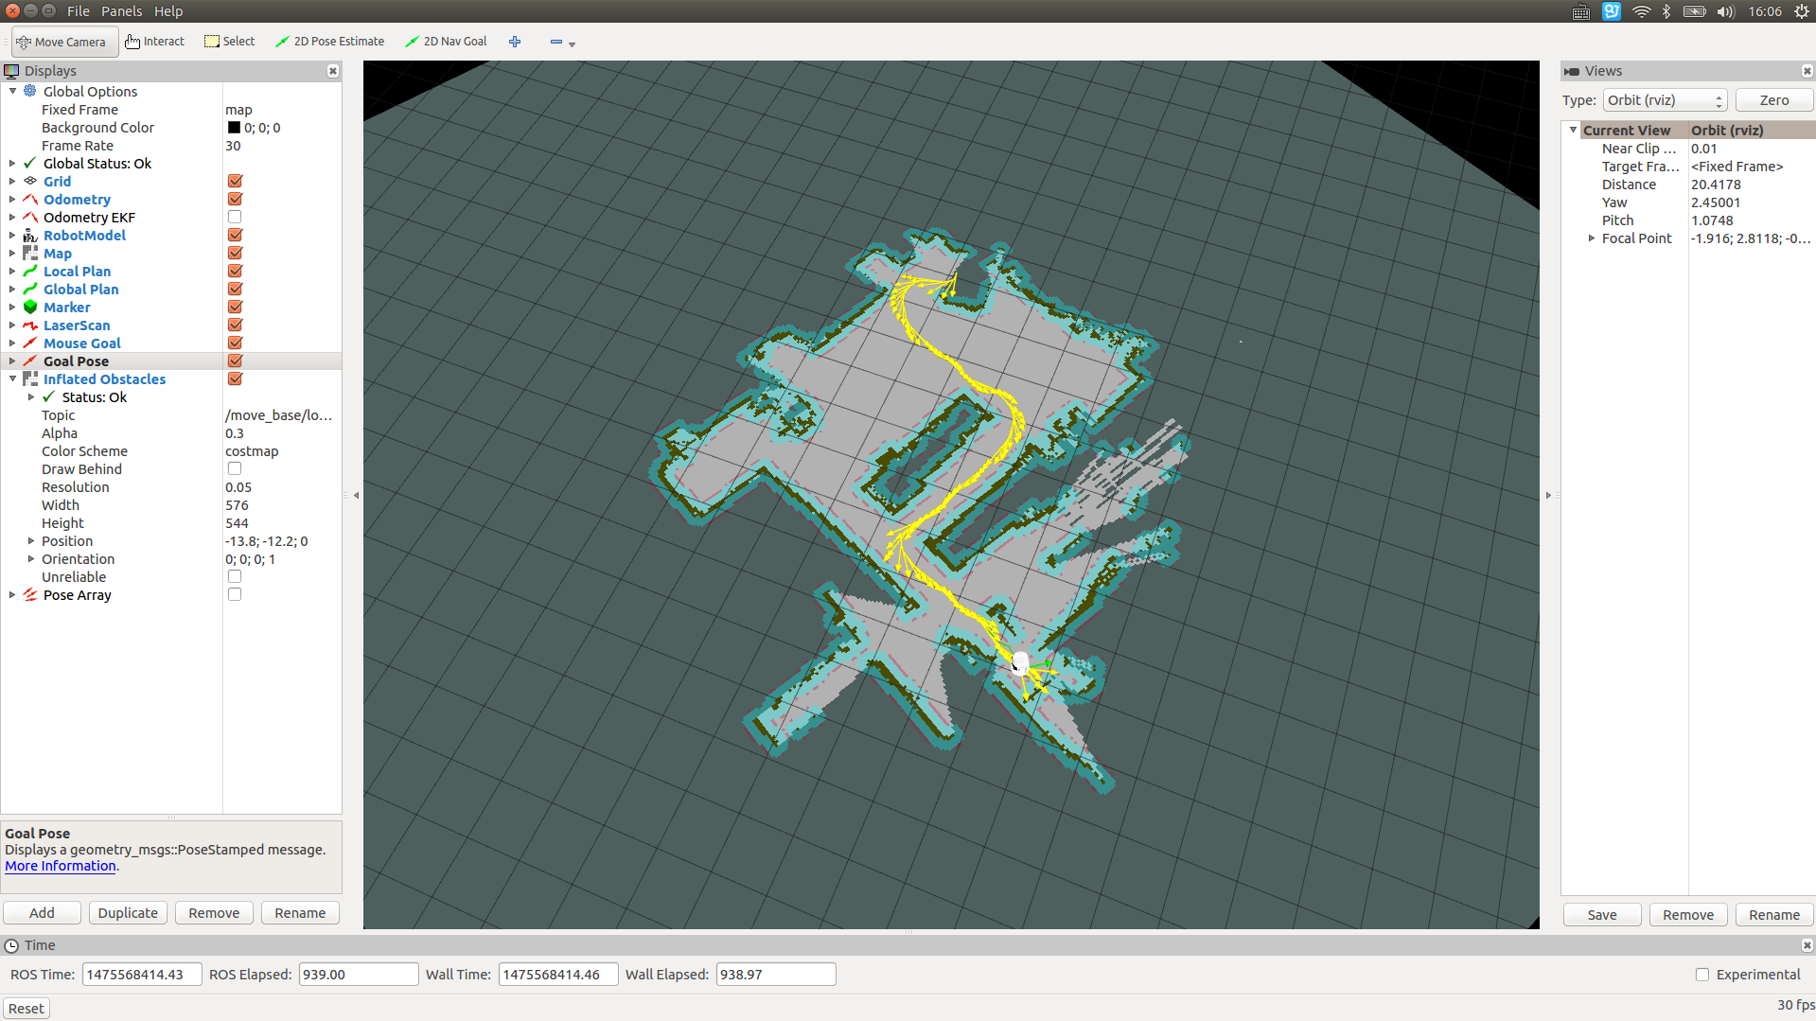This screenshot has width=1816, height=1021.
Task: Close the Time panel
Action: pyautogui.click(x=1807, y=945)
